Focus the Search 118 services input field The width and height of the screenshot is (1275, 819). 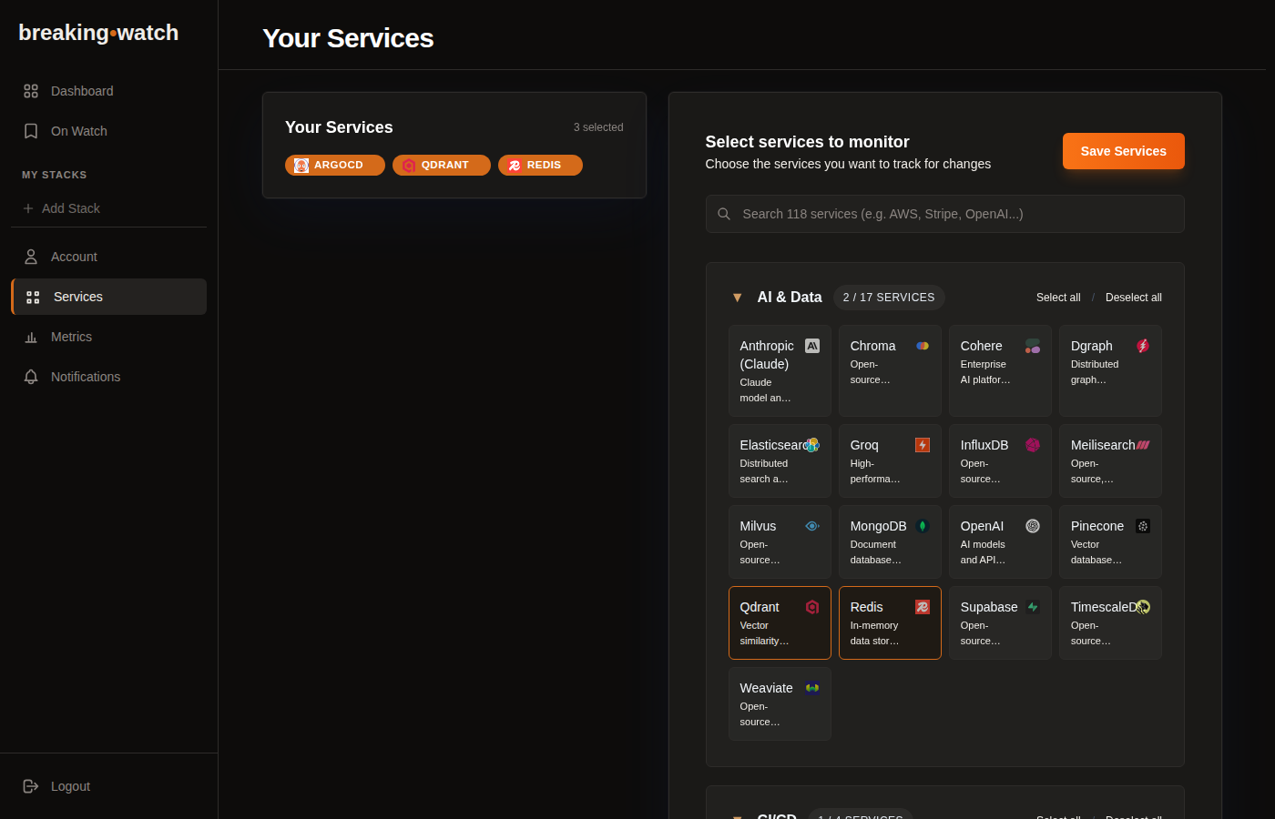pos(944,214)
